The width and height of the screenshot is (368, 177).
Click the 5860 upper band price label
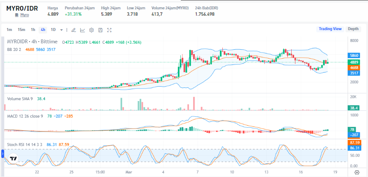click(x=354, y=56)
